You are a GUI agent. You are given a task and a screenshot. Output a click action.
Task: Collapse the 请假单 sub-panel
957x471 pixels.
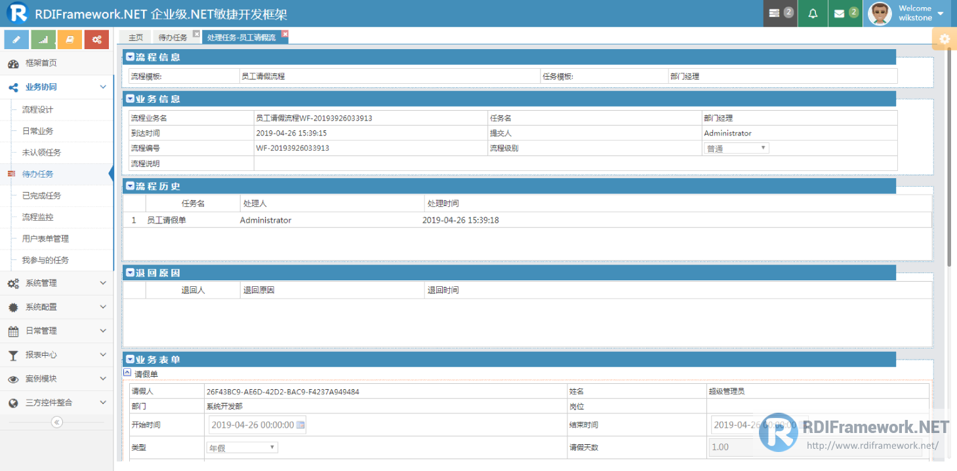127,372
